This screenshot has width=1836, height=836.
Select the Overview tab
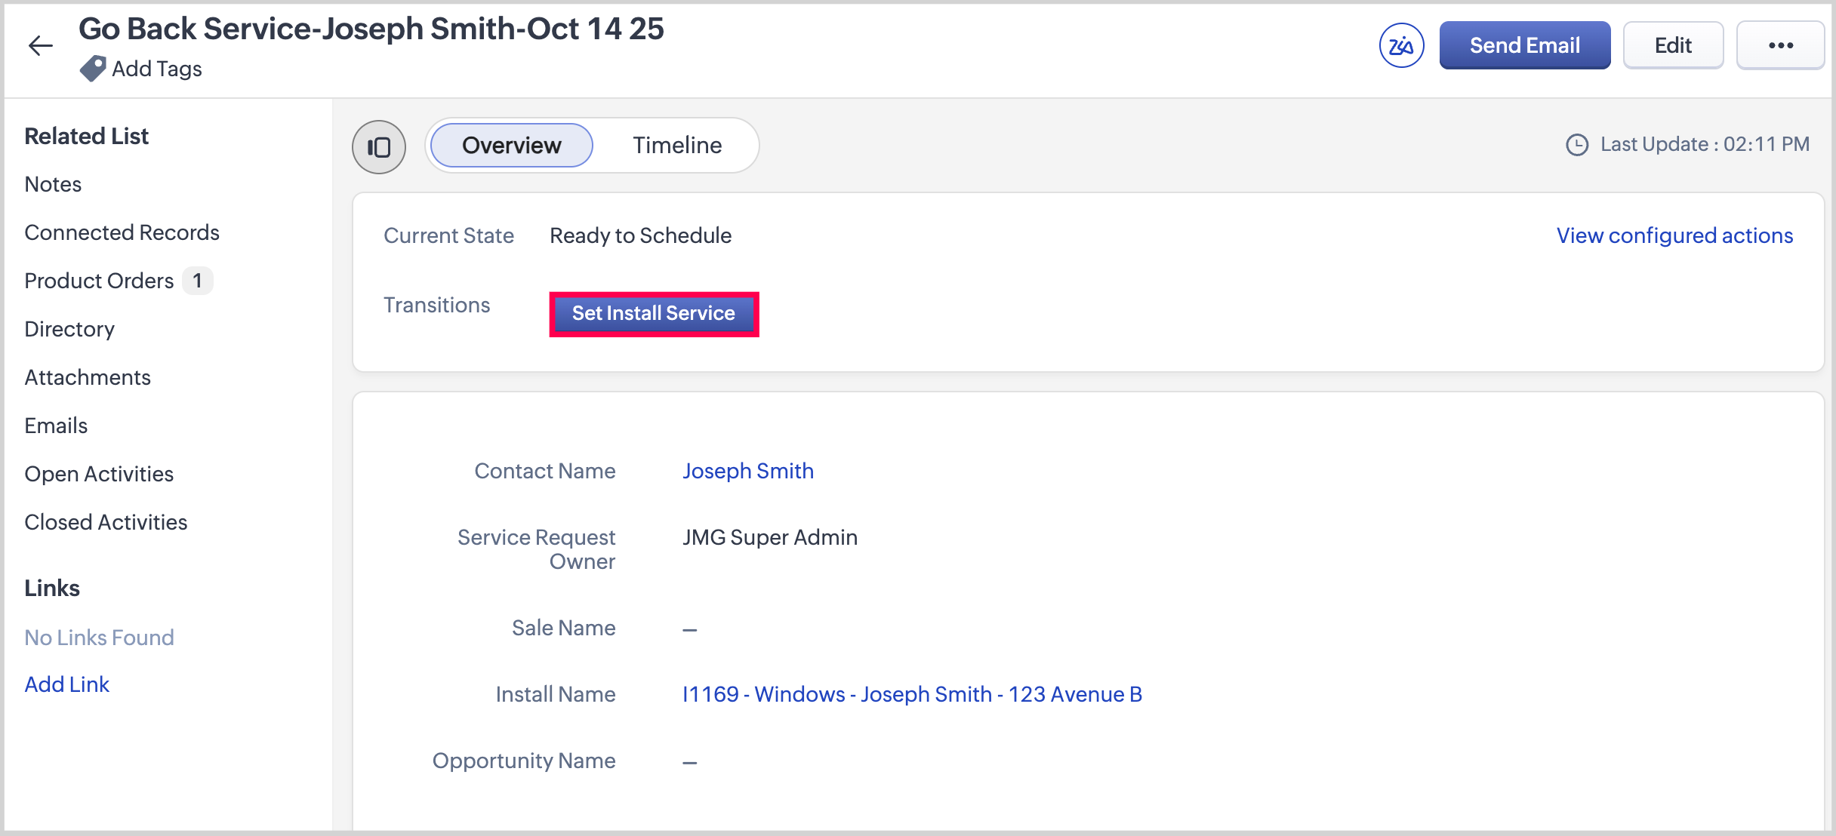(511, 146)
